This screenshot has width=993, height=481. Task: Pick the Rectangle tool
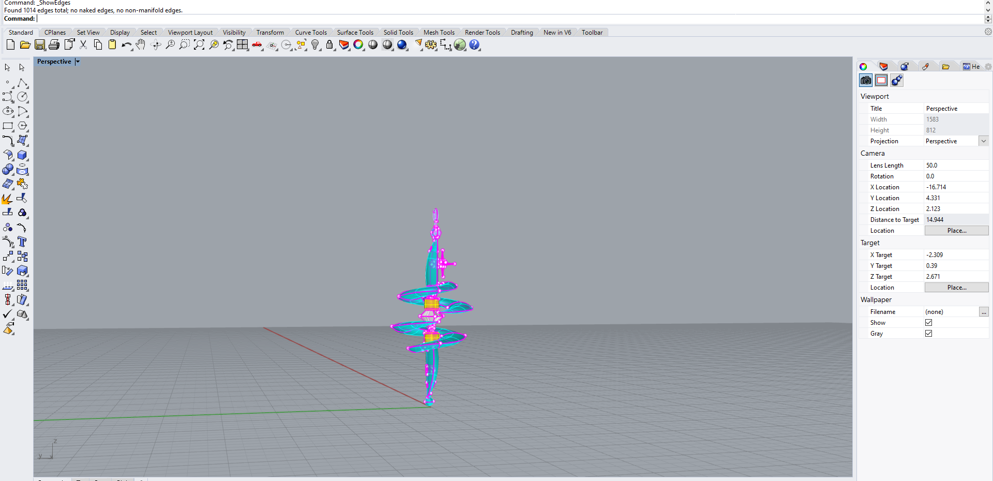[8, 126]
